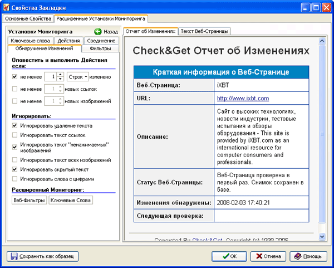This screenshot has height=268, width=334.
Task: Click the site description text cell
Action: pyautogui.click(x=262, y=137)
